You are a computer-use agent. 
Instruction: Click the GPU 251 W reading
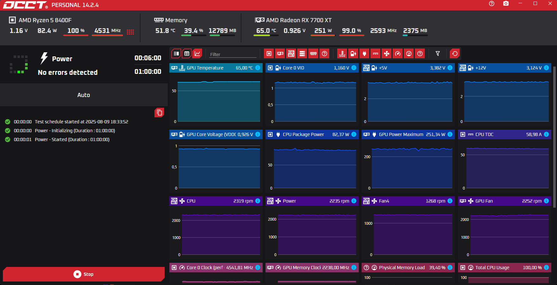coord(323,31)
